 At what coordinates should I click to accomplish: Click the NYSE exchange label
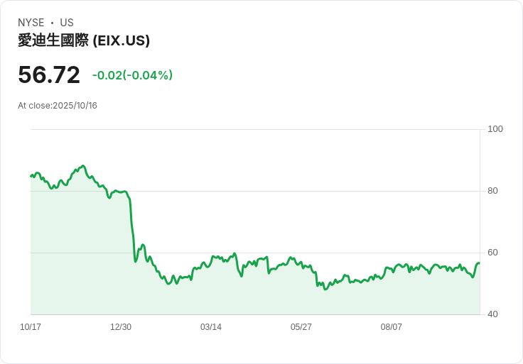point(31,23)
